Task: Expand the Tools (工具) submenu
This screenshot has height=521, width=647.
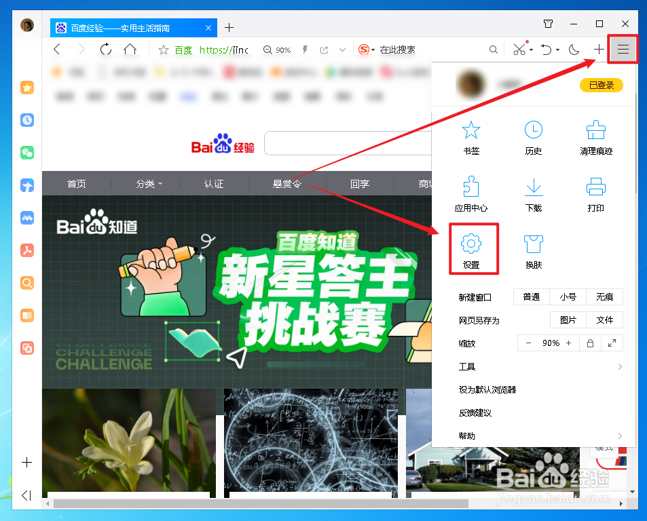Action: [466, 366]
